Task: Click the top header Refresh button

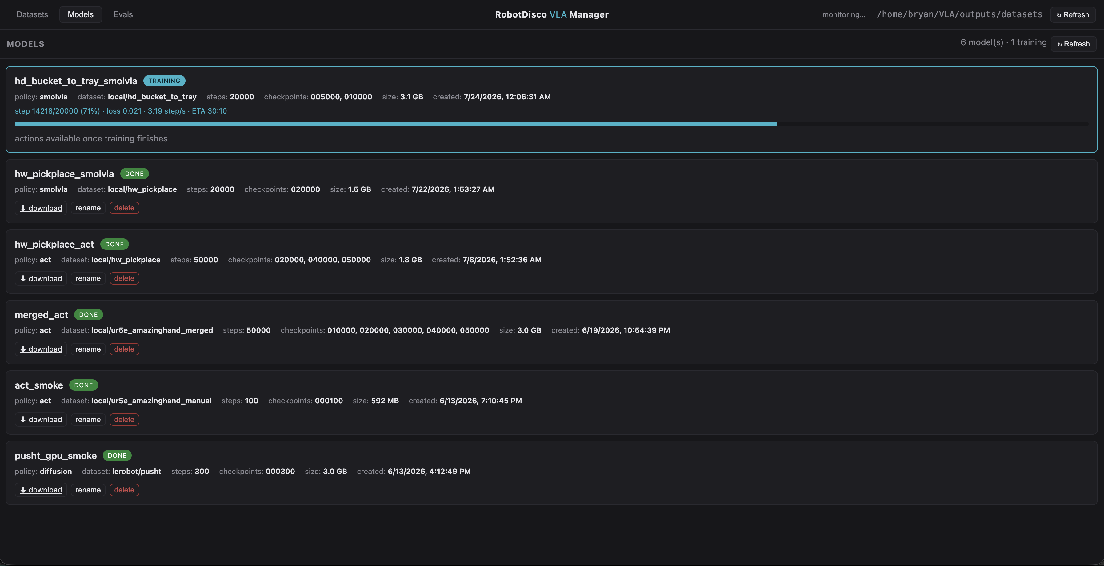Action: point(1073,14)
